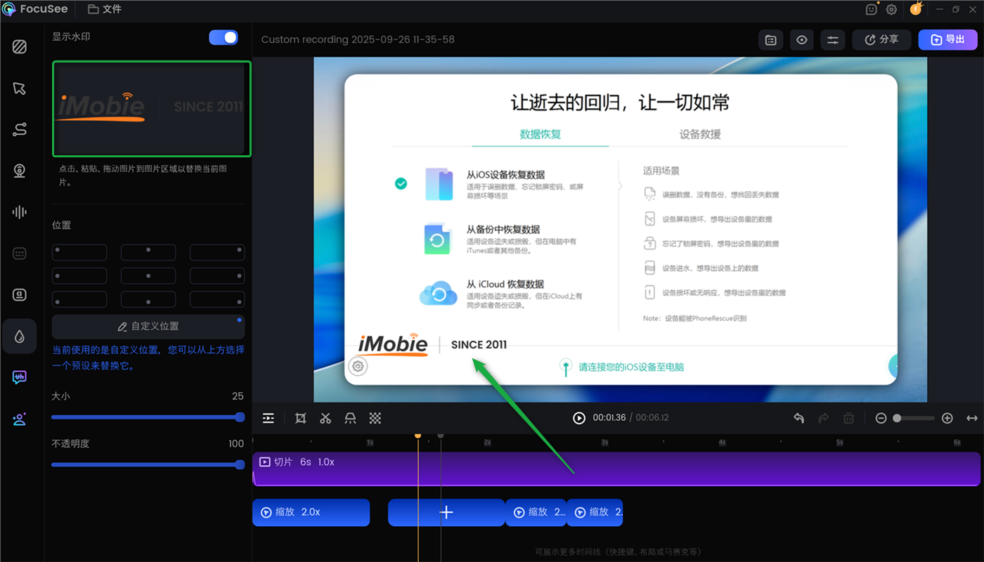Click the timeline zoom slider handle
The image size is (984, 562).
point(897,418)
